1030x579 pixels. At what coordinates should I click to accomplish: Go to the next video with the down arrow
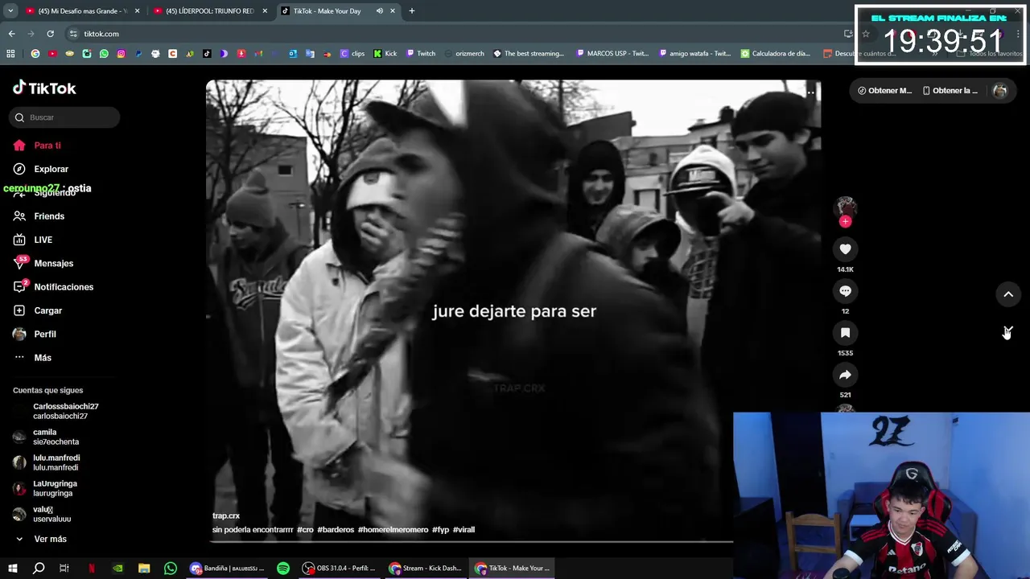(x=1008, y=332)
